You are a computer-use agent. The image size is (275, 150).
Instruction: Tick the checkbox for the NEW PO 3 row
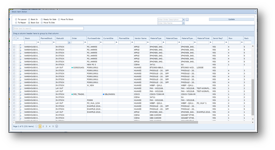click(14, 65)
